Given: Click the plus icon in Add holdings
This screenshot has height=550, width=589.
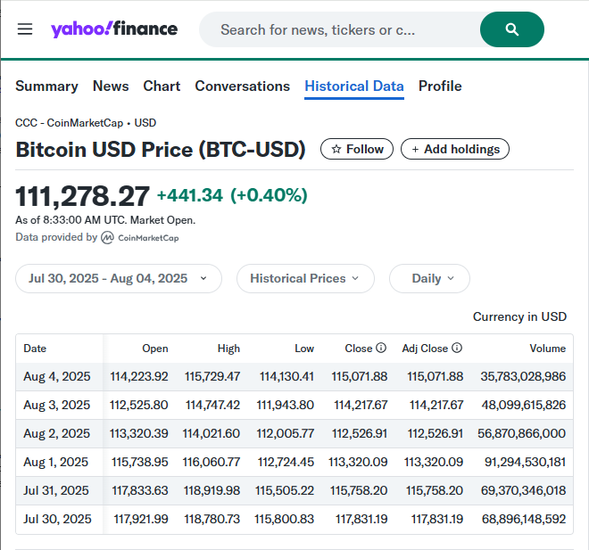Looking at the screenshot, I should [415, 150].
